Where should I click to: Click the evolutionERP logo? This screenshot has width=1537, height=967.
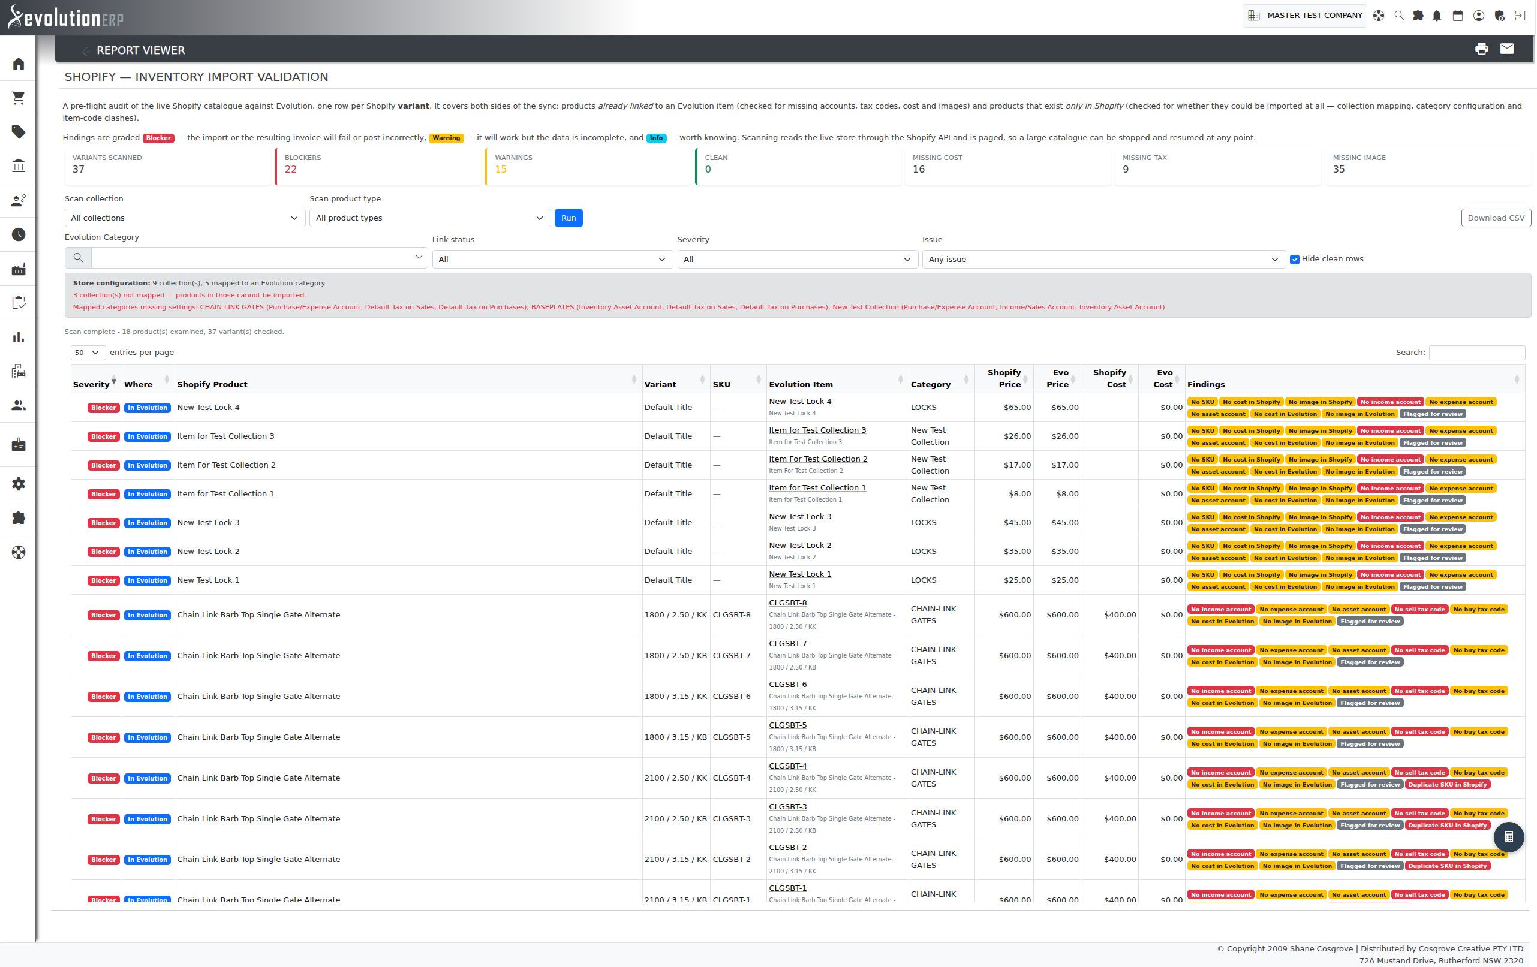click(x=66, y=17)
